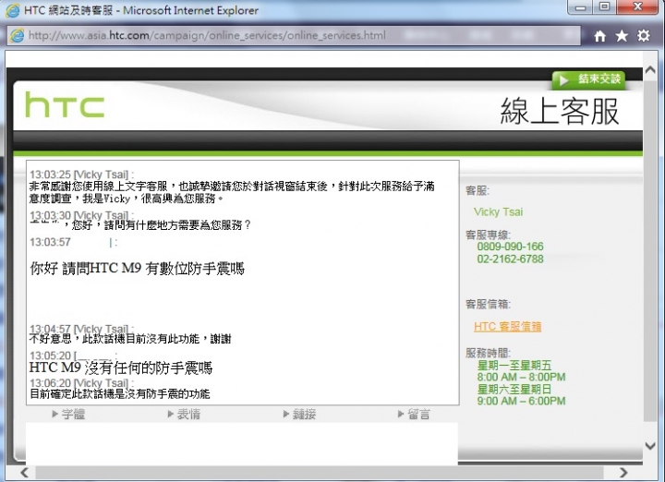Open the Tools gear icon
This screenshot has width=665, height=482.
[644, 36]
